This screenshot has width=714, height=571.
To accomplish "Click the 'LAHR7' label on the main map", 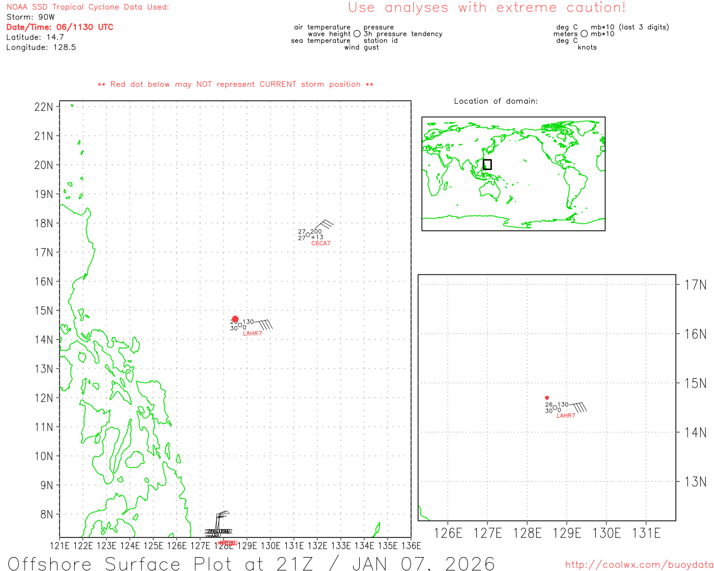I will [x=252, y=333].
